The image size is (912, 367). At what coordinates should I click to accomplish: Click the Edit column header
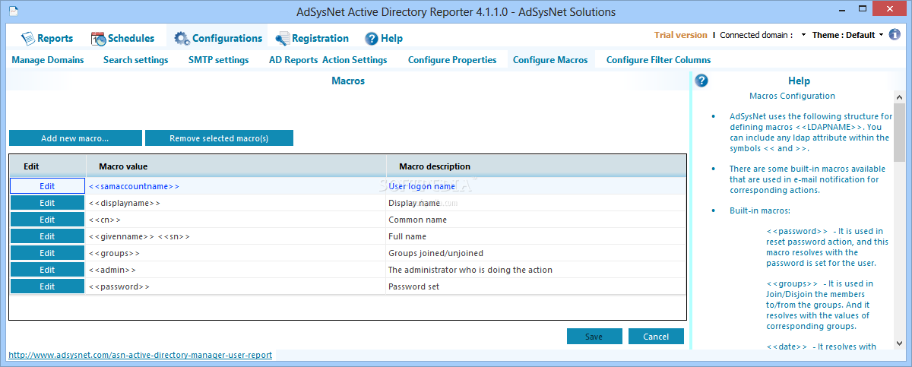(47, 166)
